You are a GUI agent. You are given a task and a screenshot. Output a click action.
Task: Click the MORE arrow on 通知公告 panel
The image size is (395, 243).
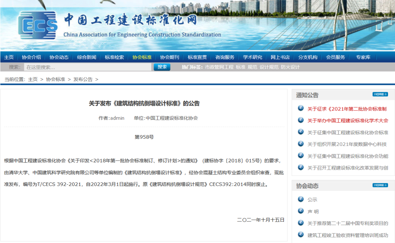pos(380,94)
